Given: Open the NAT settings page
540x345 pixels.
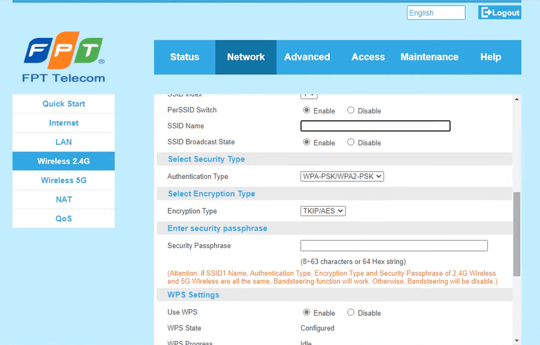Looking at the screenshot, I should [64, 200].
